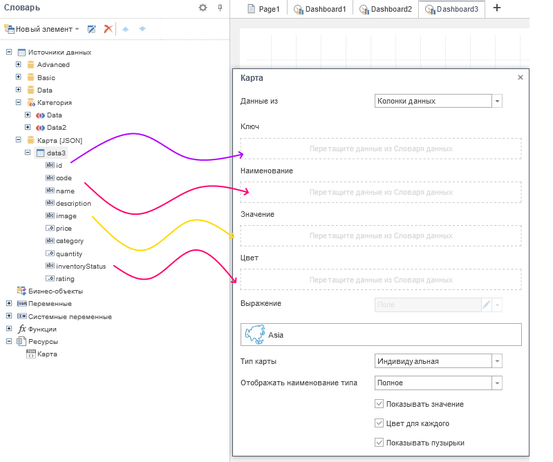
Task: Open the Новый элемент menu button
Action: (x=41, y=29)
